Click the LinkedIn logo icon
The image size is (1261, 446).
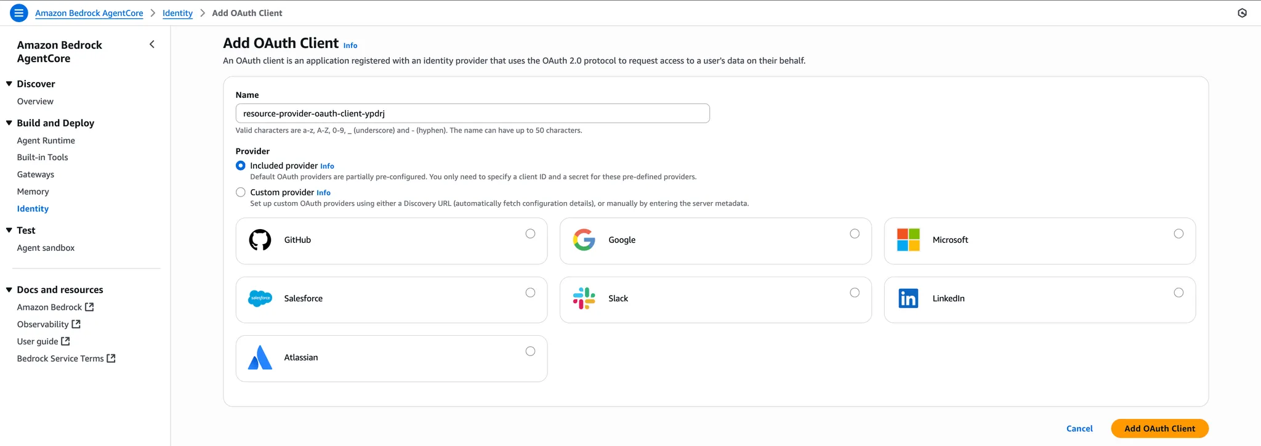coord(908,299)
